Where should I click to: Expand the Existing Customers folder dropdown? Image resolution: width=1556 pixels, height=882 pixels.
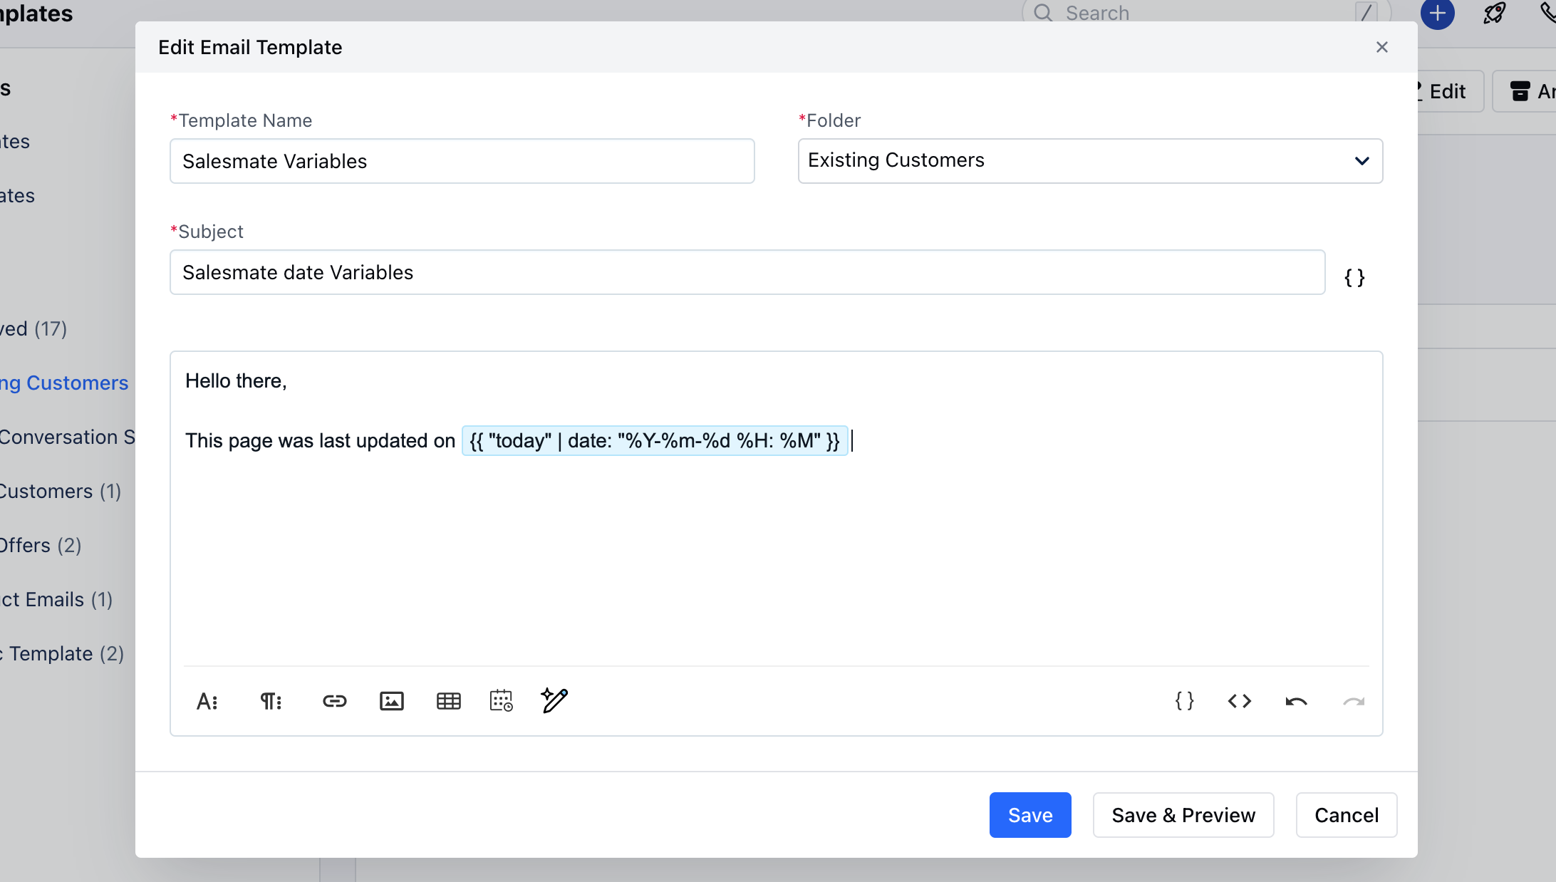[x=1090, y=161]
